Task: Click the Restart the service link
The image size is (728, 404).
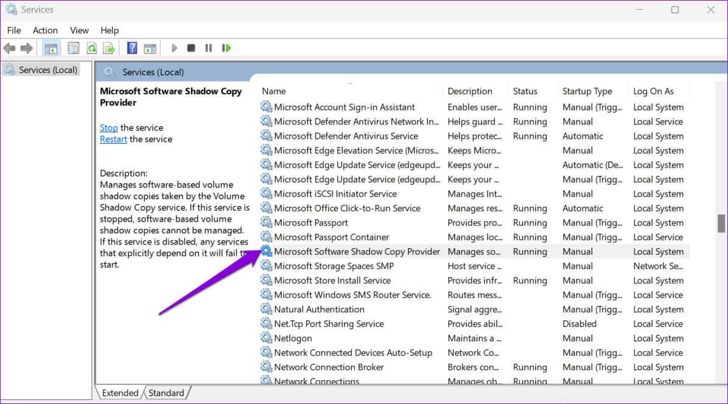Action: 113,139
